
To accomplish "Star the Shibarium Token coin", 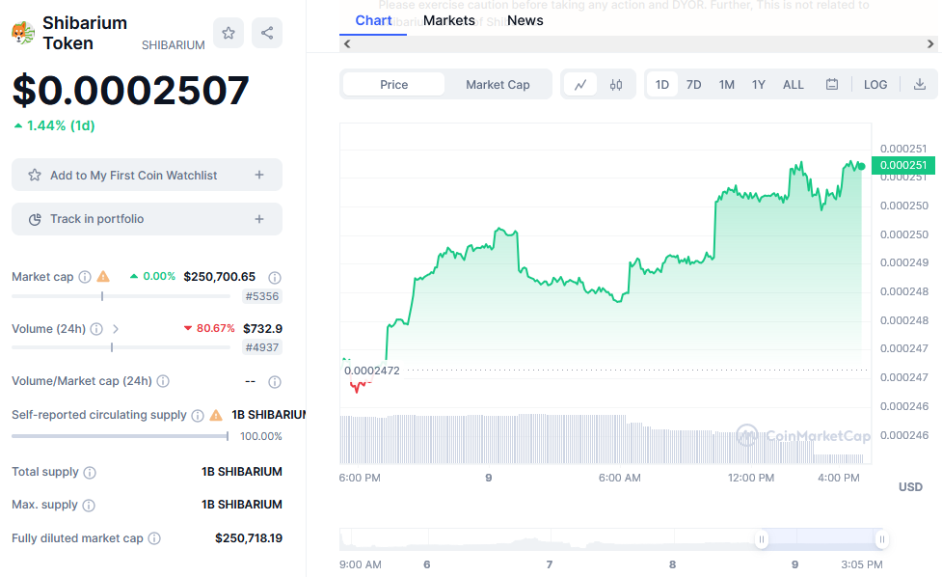I will coord(229,33).
